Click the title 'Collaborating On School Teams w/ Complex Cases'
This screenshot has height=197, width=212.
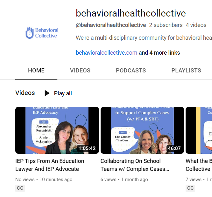pyautogui.click(x=135, y=165)
